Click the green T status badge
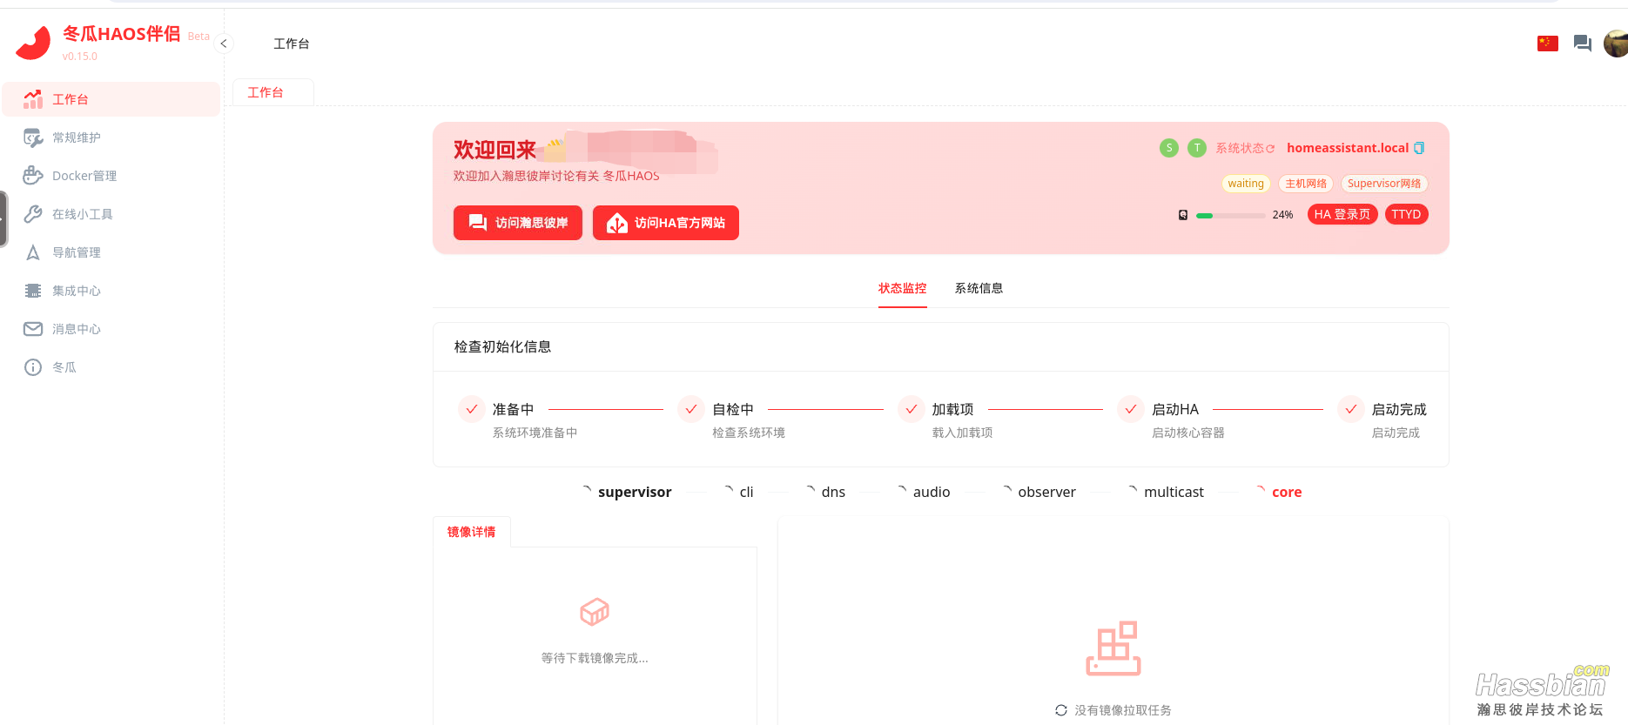 (1197, 148)
